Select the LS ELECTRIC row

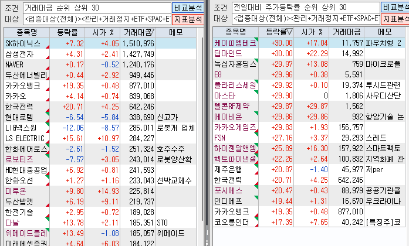tap(100, 138)
